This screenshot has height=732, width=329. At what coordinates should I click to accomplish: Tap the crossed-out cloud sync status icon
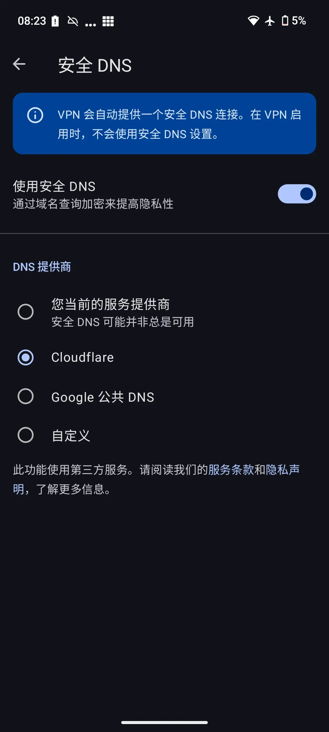(x=73, y=21)
